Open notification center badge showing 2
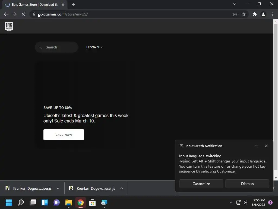This screenshot has width=278, height=209. click(270, 202)
